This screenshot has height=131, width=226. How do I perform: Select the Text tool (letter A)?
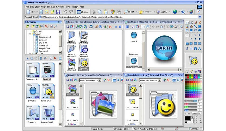[x=200, y=49]
